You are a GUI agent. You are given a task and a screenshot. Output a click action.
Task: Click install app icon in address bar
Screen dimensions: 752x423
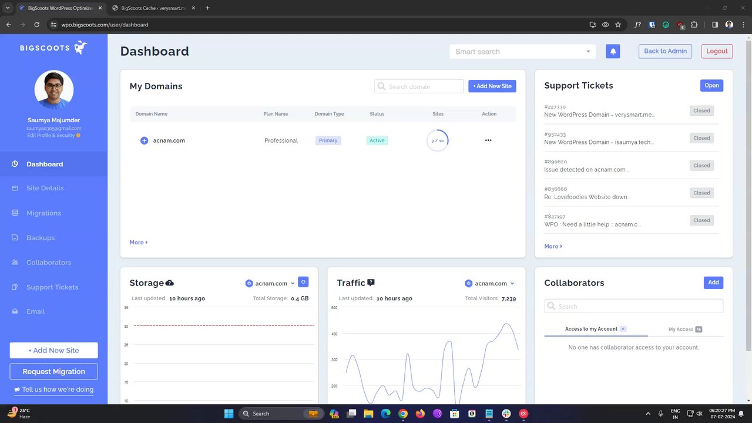pos(593,25)
